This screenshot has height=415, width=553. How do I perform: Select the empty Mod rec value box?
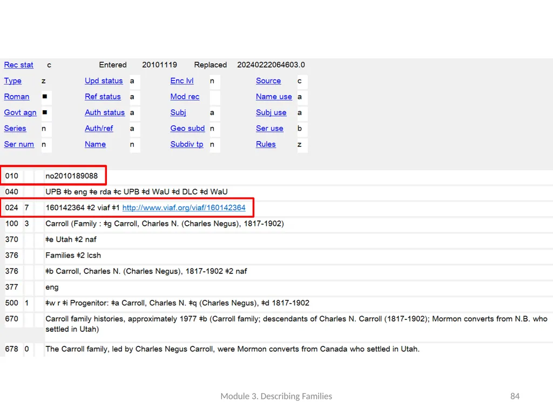click(x=215, y=97)
